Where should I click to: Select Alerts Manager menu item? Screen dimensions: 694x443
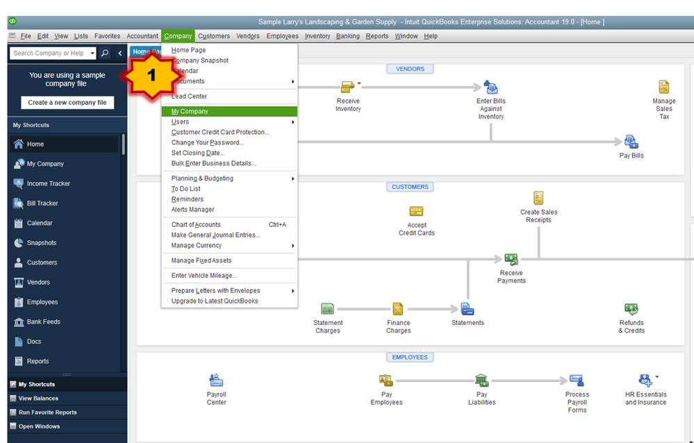tap(229, 210)
